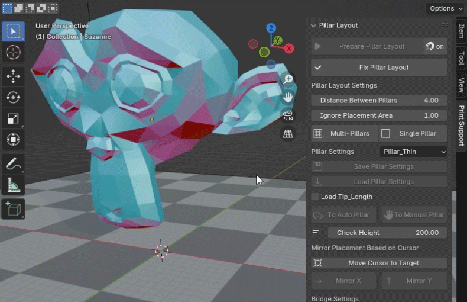Image resolution: width=467 pixels, height=302 pixels.
Task: Set selection mode to extend
Action: [x=18, y=8]
